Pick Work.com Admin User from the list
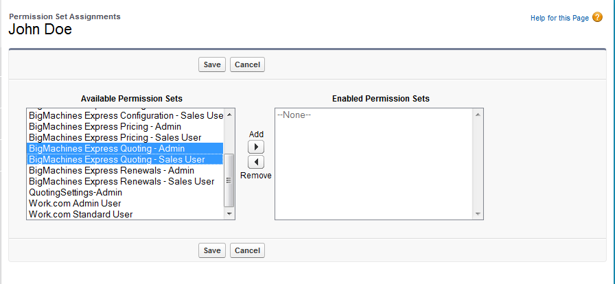Screen dimensions: 615x284 [75, 203]
